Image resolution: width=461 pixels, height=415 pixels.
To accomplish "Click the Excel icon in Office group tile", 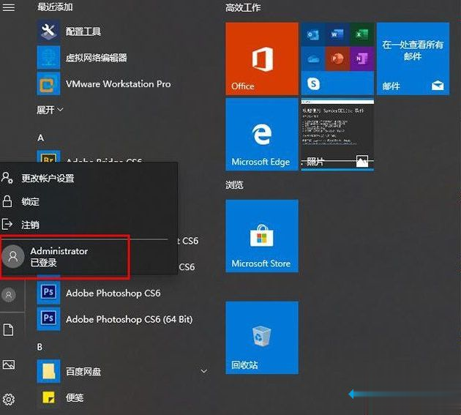I will 362,34.
